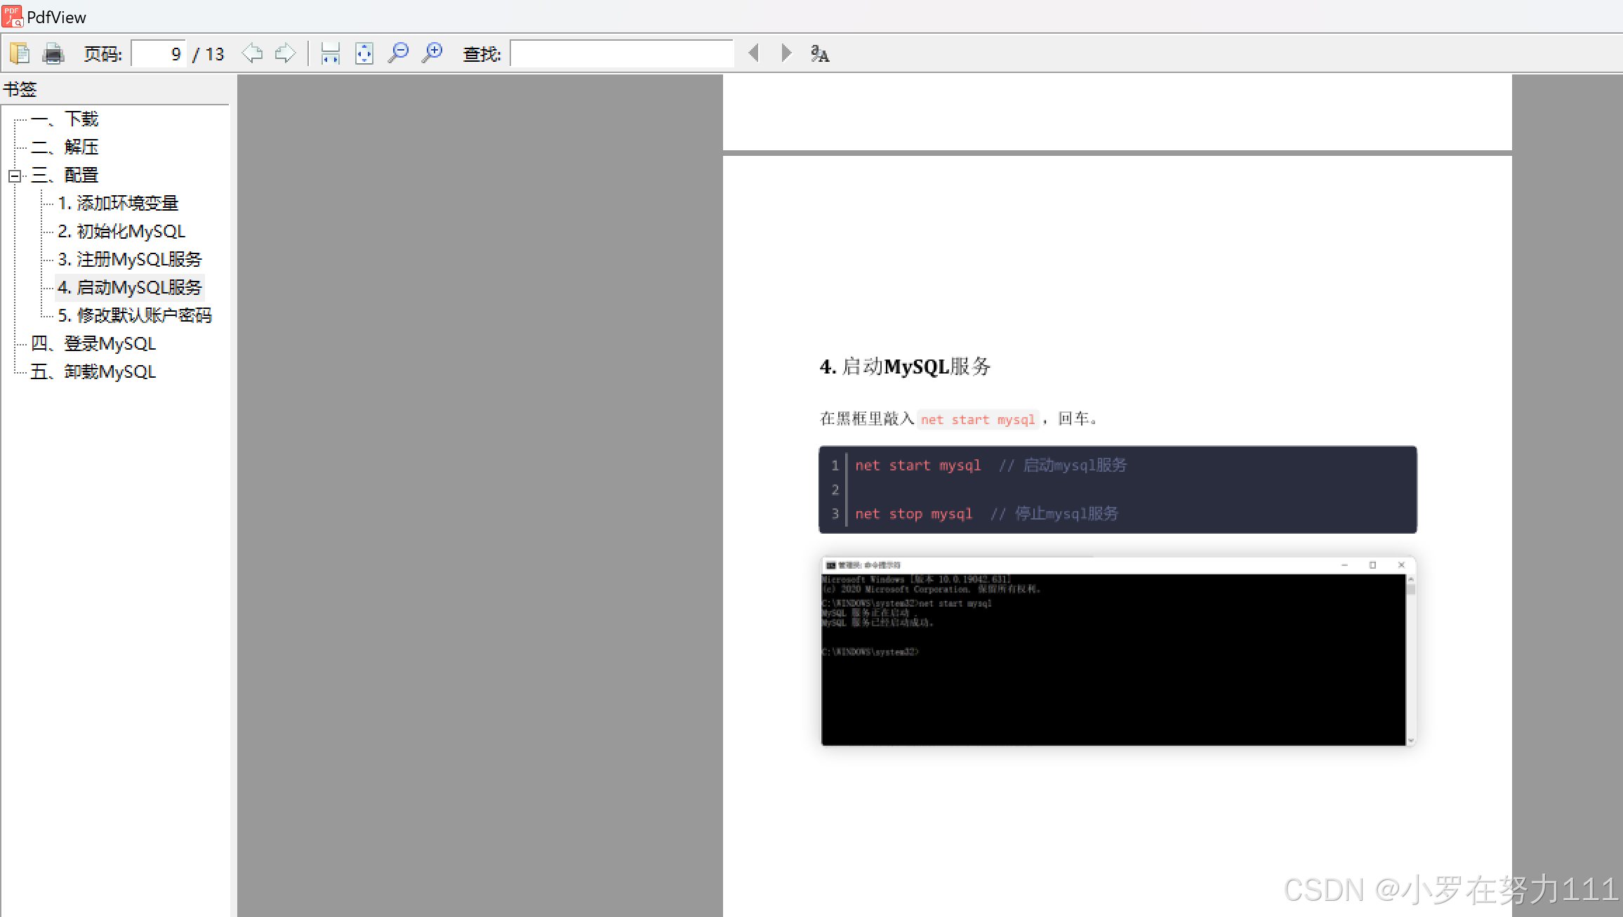Find next search match arrow
Image resolution: width=1623 pixels, height=917 pixels.
tap(786, 53)
